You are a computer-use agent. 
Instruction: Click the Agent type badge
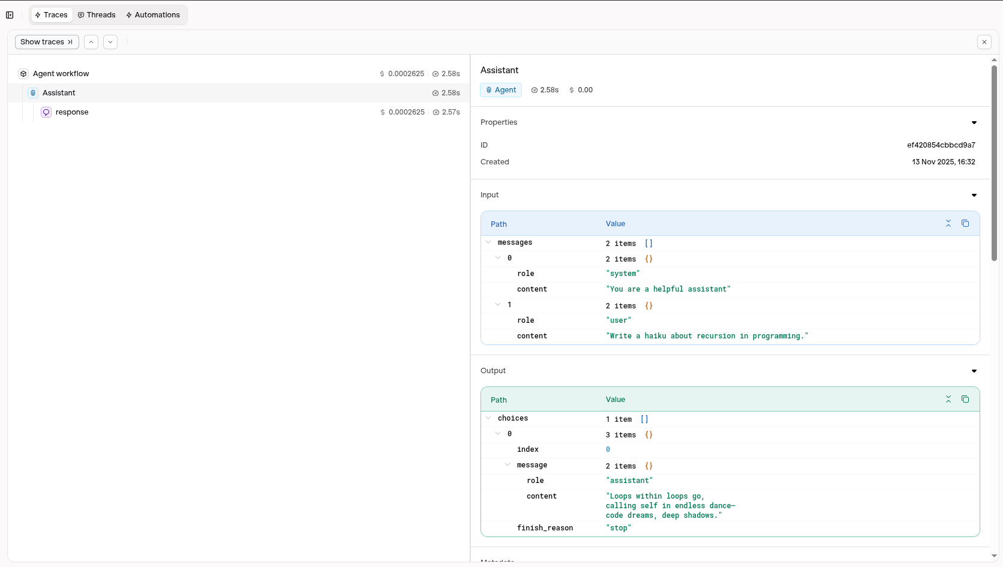point(501,90)
